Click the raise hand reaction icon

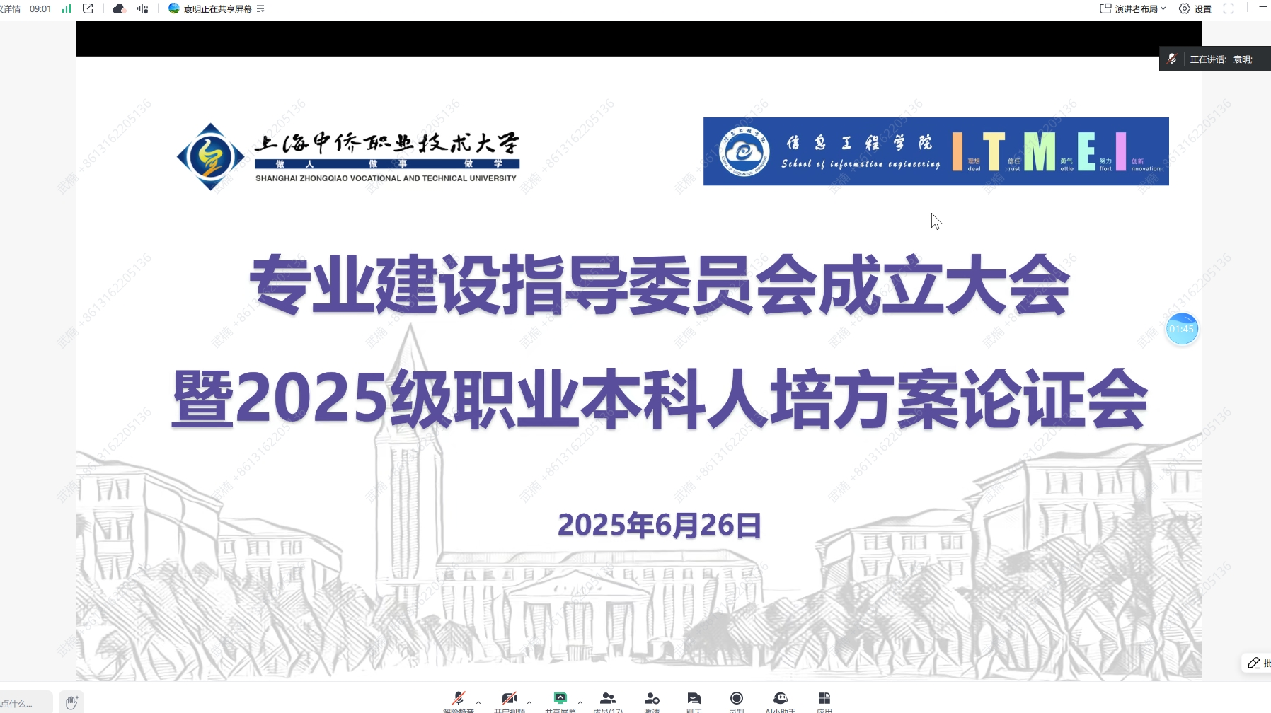click(x=71, y=702)
